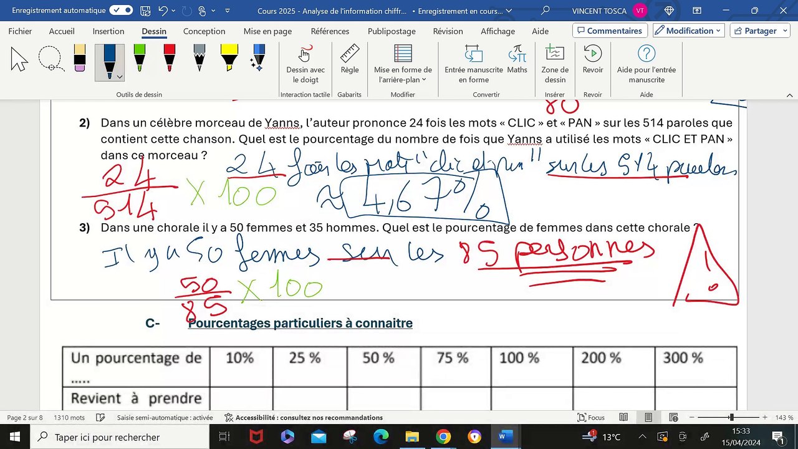Open Google Chrome from the taskbar
Viewport: 798px width, 449px height.
click(443, 437)
